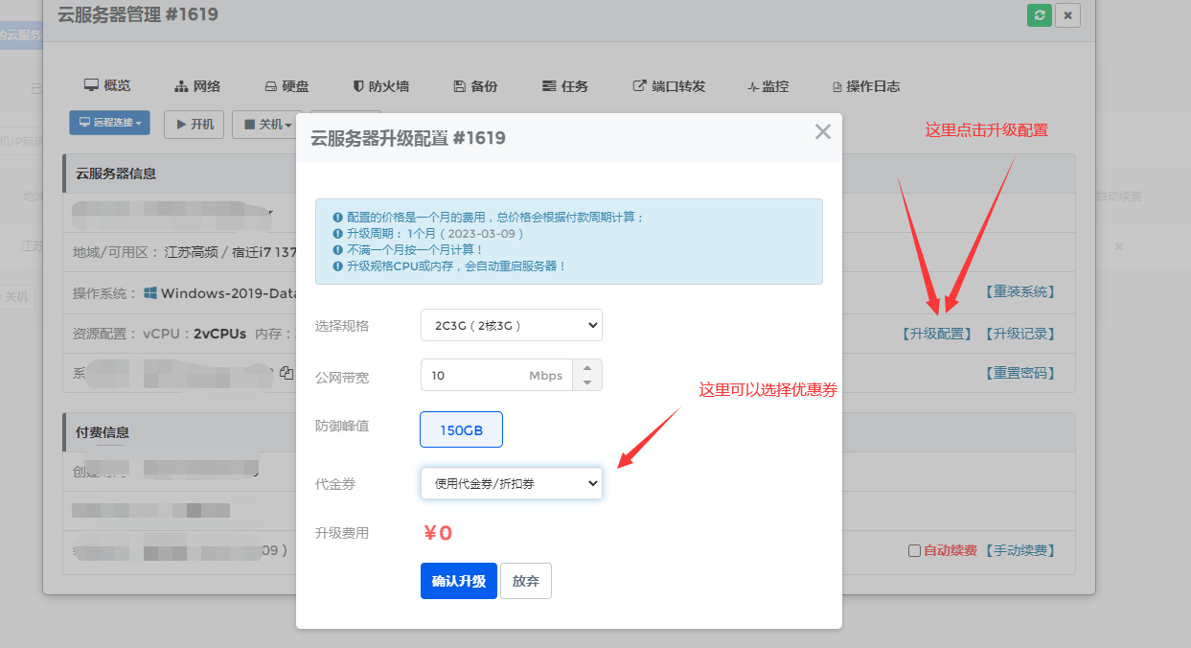Toggle the 自动续费 auto-renew checkbox
The image size is (1191, 648).
click(914, 550)
